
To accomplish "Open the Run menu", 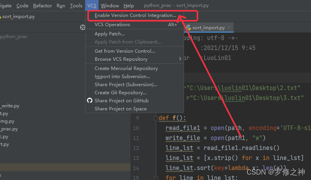I will [x=61, y=5].
